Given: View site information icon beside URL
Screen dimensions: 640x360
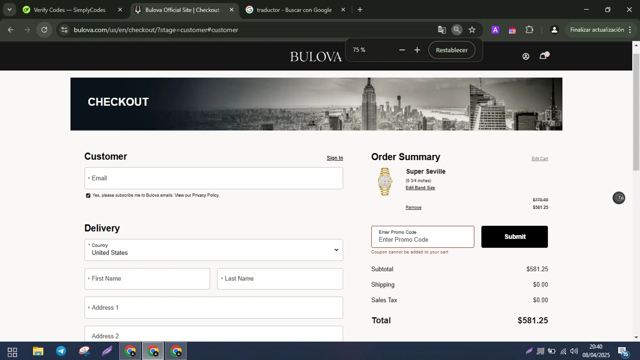Looking at the screenshot, I should click(x=64, y=30).
